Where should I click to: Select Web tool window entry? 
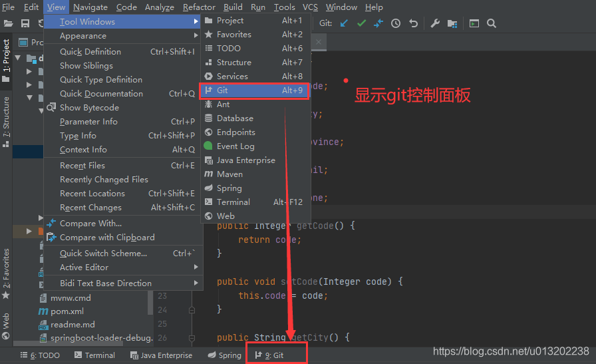255,216
